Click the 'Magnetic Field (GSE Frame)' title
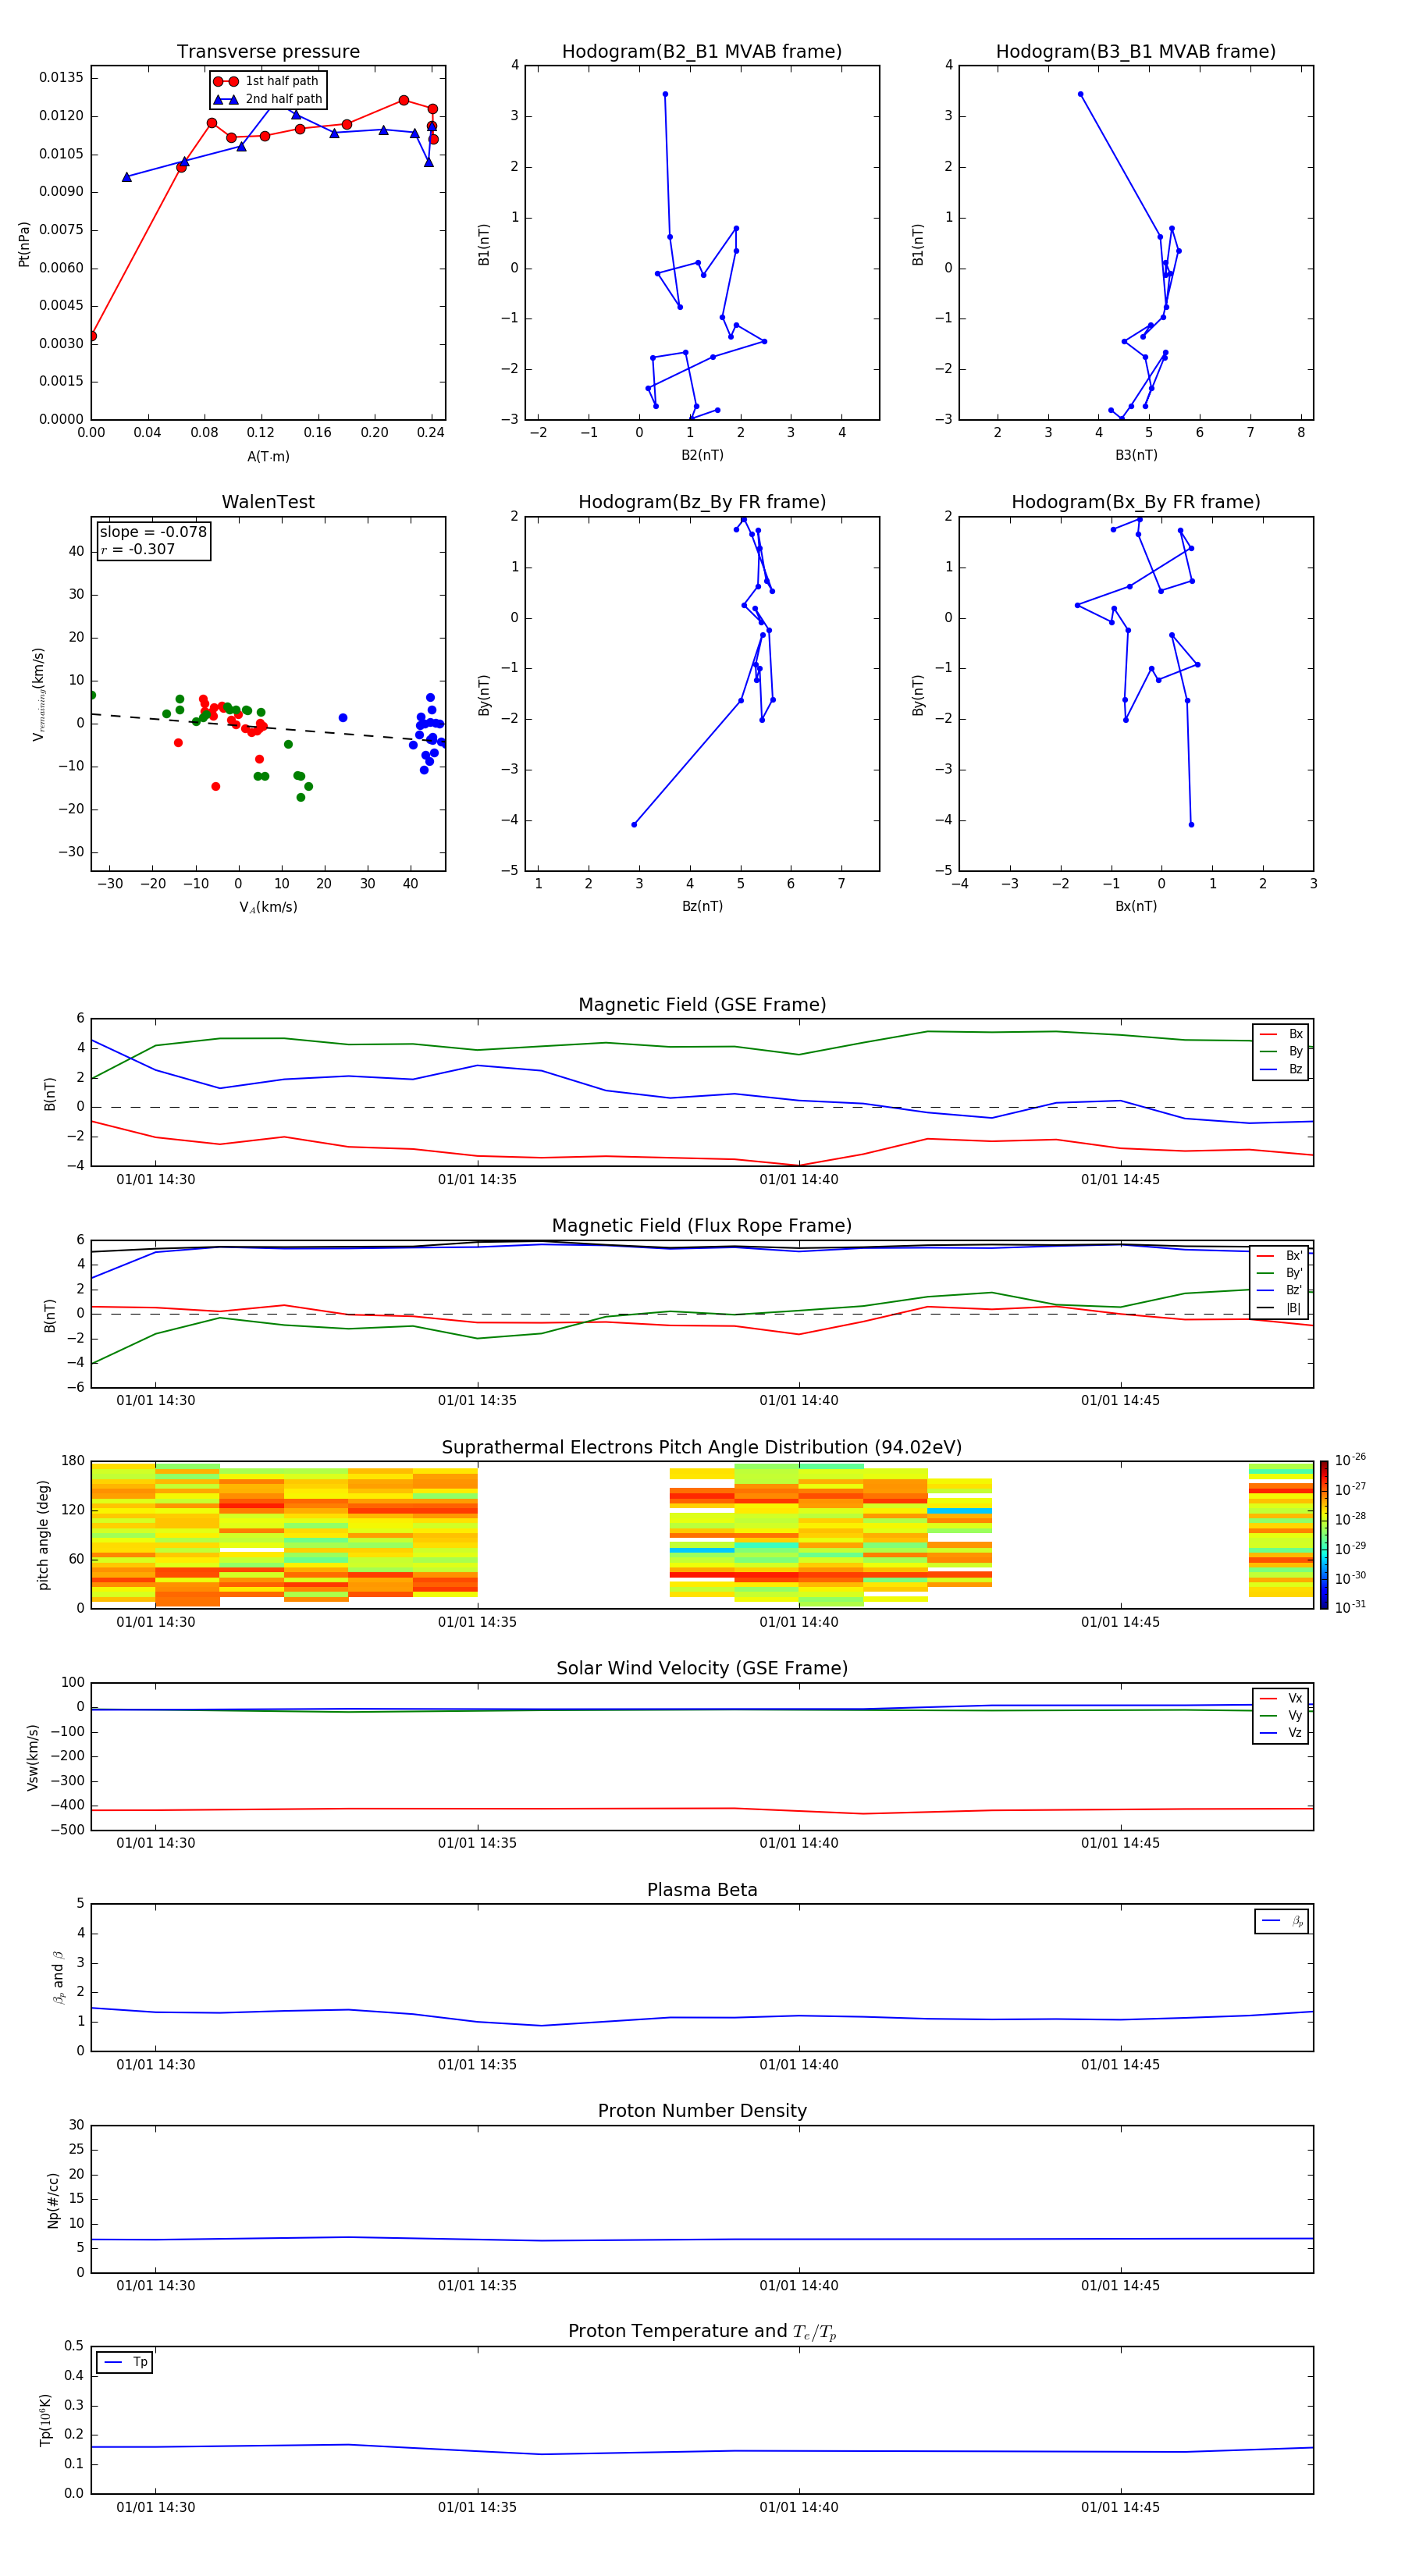This screenshot has width=1405, height=2576. 702,1005
